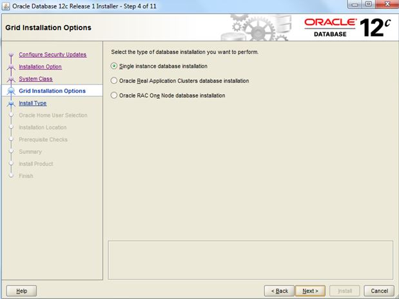Click the 'Grid Installation Options' page heading

click(48, 28)
